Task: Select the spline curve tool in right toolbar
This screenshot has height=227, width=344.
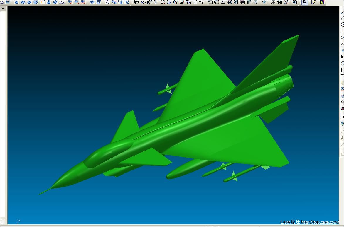Action: (x=343, y=44)
